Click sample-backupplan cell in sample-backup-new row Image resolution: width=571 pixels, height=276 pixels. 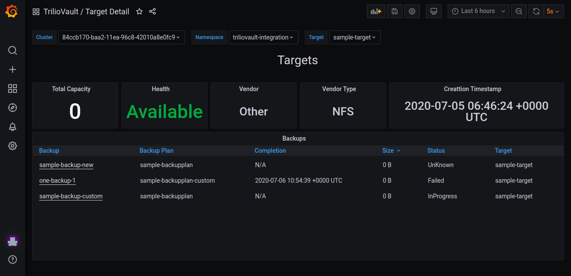166,165
